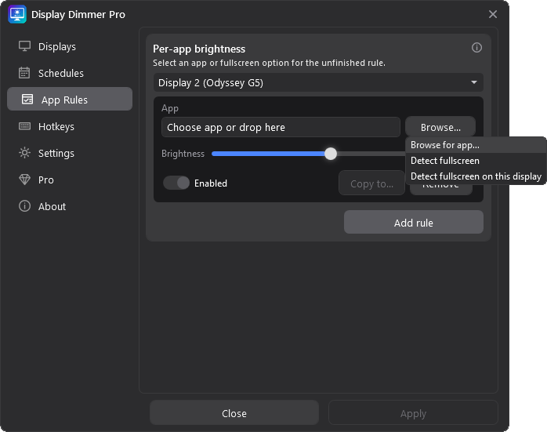This screenshot has width=547, height=432.
Task: Click the Display Dimmer Pro app logo
Action: (17, 14)
